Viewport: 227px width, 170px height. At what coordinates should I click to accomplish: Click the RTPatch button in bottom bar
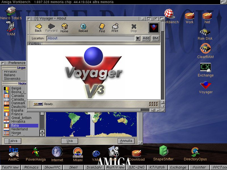click(x=157, y=167)
